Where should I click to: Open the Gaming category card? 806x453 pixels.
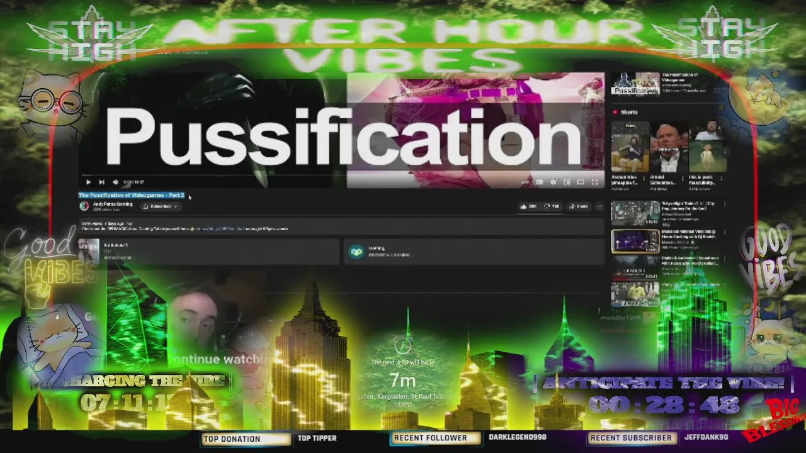tap(474, 252)
